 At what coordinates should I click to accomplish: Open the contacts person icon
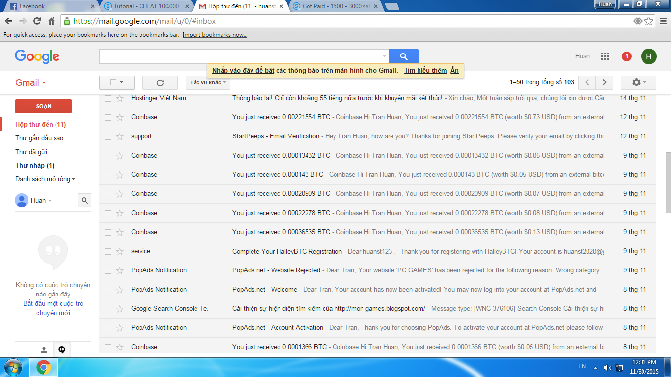click(x=44, y=350)
